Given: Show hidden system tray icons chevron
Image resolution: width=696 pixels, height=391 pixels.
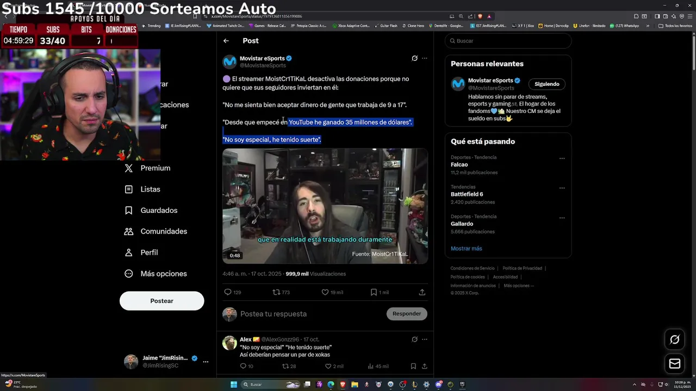Looking at the screenshot, I should click(x=634, y=384).
